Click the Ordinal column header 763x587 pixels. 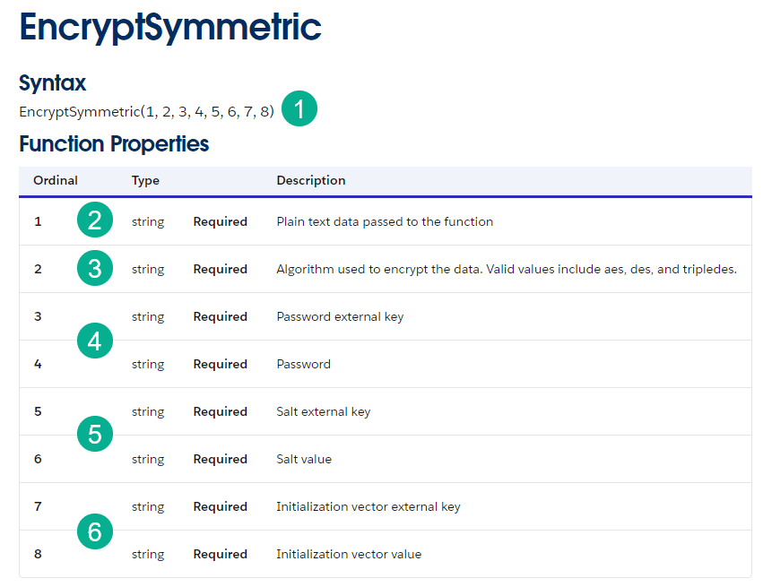click(x=56, y=180)
